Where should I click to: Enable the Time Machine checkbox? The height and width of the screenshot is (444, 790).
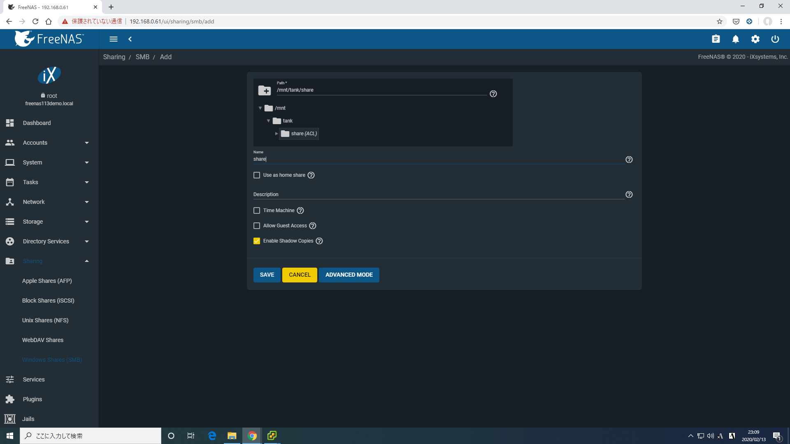(257, 210)
